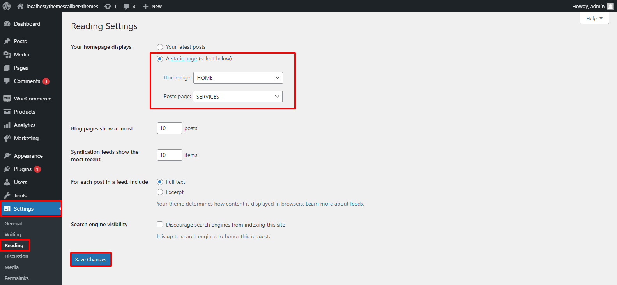Focus the Blog pages show at most field
The image size is (617, 285).
coord(170,128)
